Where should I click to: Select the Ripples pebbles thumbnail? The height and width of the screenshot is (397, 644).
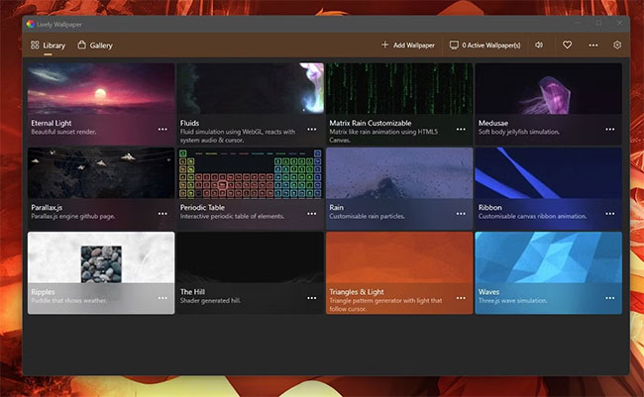click(101, 257)
